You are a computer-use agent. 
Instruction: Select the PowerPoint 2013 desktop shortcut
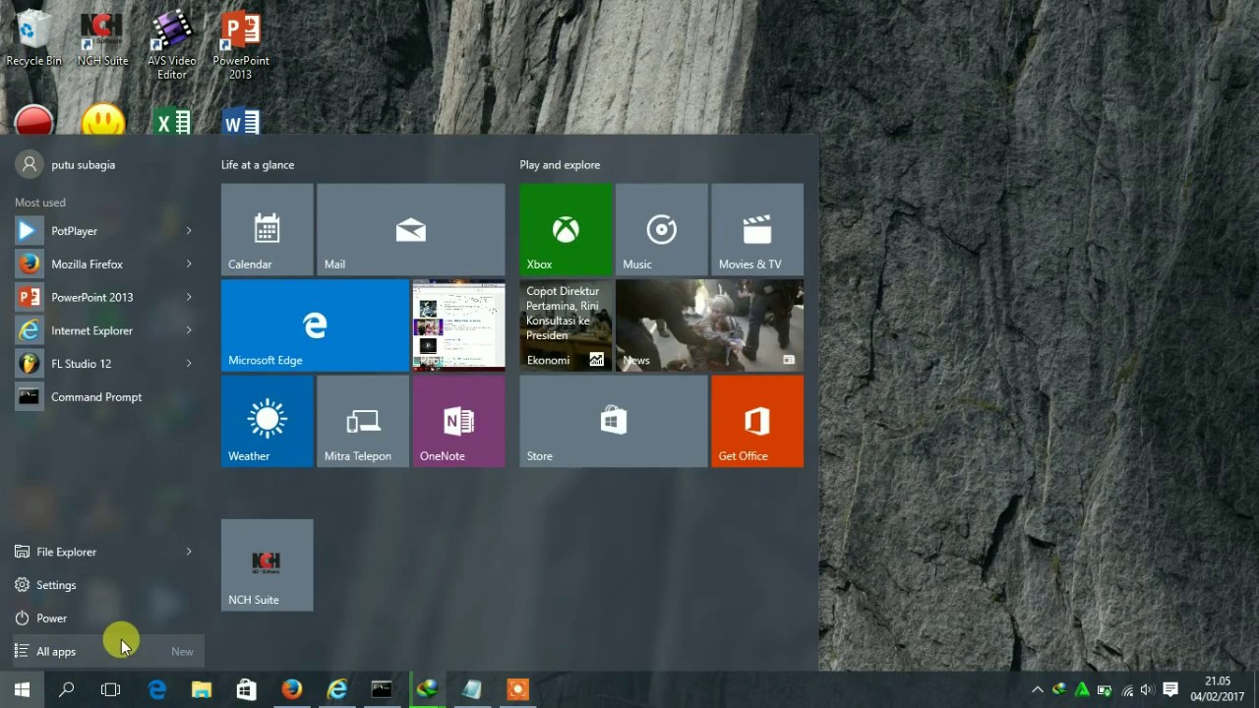241,44
